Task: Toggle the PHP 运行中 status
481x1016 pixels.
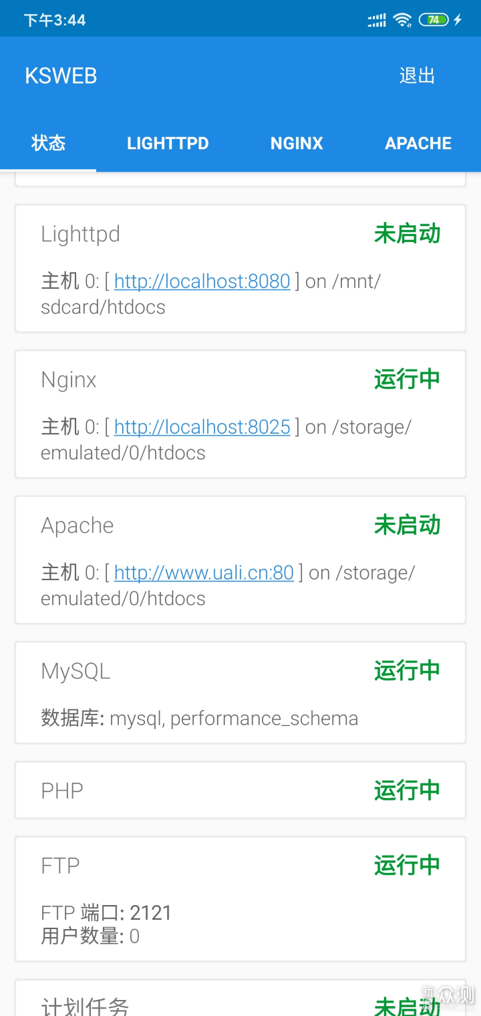Action: (x=407, y=790)
